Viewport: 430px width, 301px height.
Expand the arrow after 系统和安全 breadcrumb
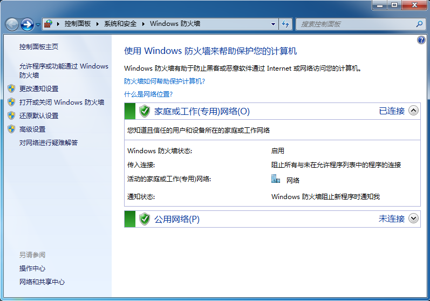143,24
